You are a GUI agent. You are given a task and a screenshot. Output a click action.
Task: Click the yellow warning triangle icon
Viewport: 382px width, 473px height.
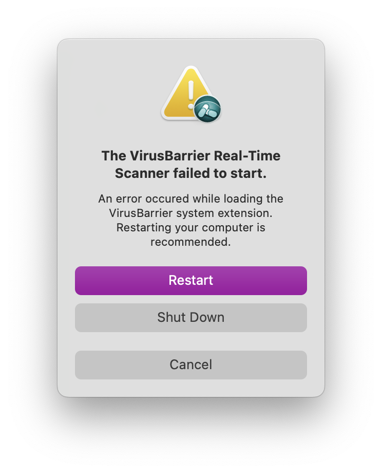point(187,94)
